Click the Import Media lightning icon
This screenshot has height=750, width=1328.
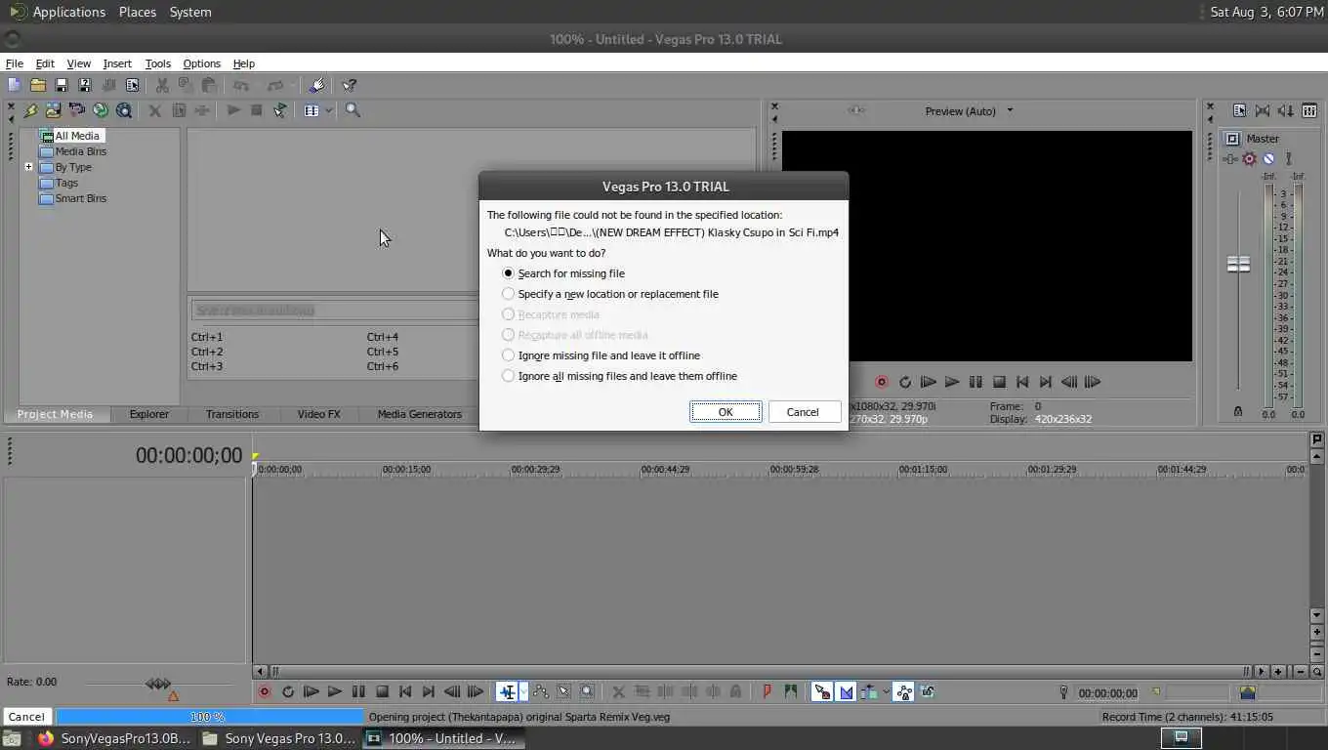pos(30,110)
